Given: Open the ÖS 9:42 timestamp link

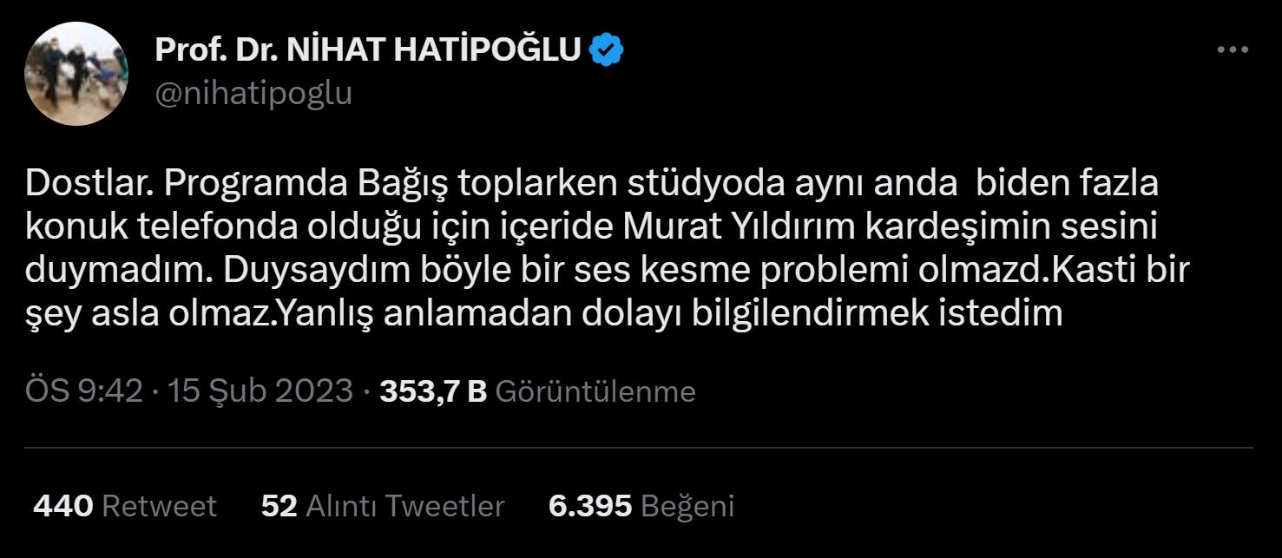Looking at the screenshot, I should [x=83, y=391].
